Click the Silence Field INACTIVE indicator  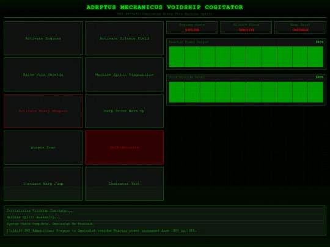(x=246, y=27)
